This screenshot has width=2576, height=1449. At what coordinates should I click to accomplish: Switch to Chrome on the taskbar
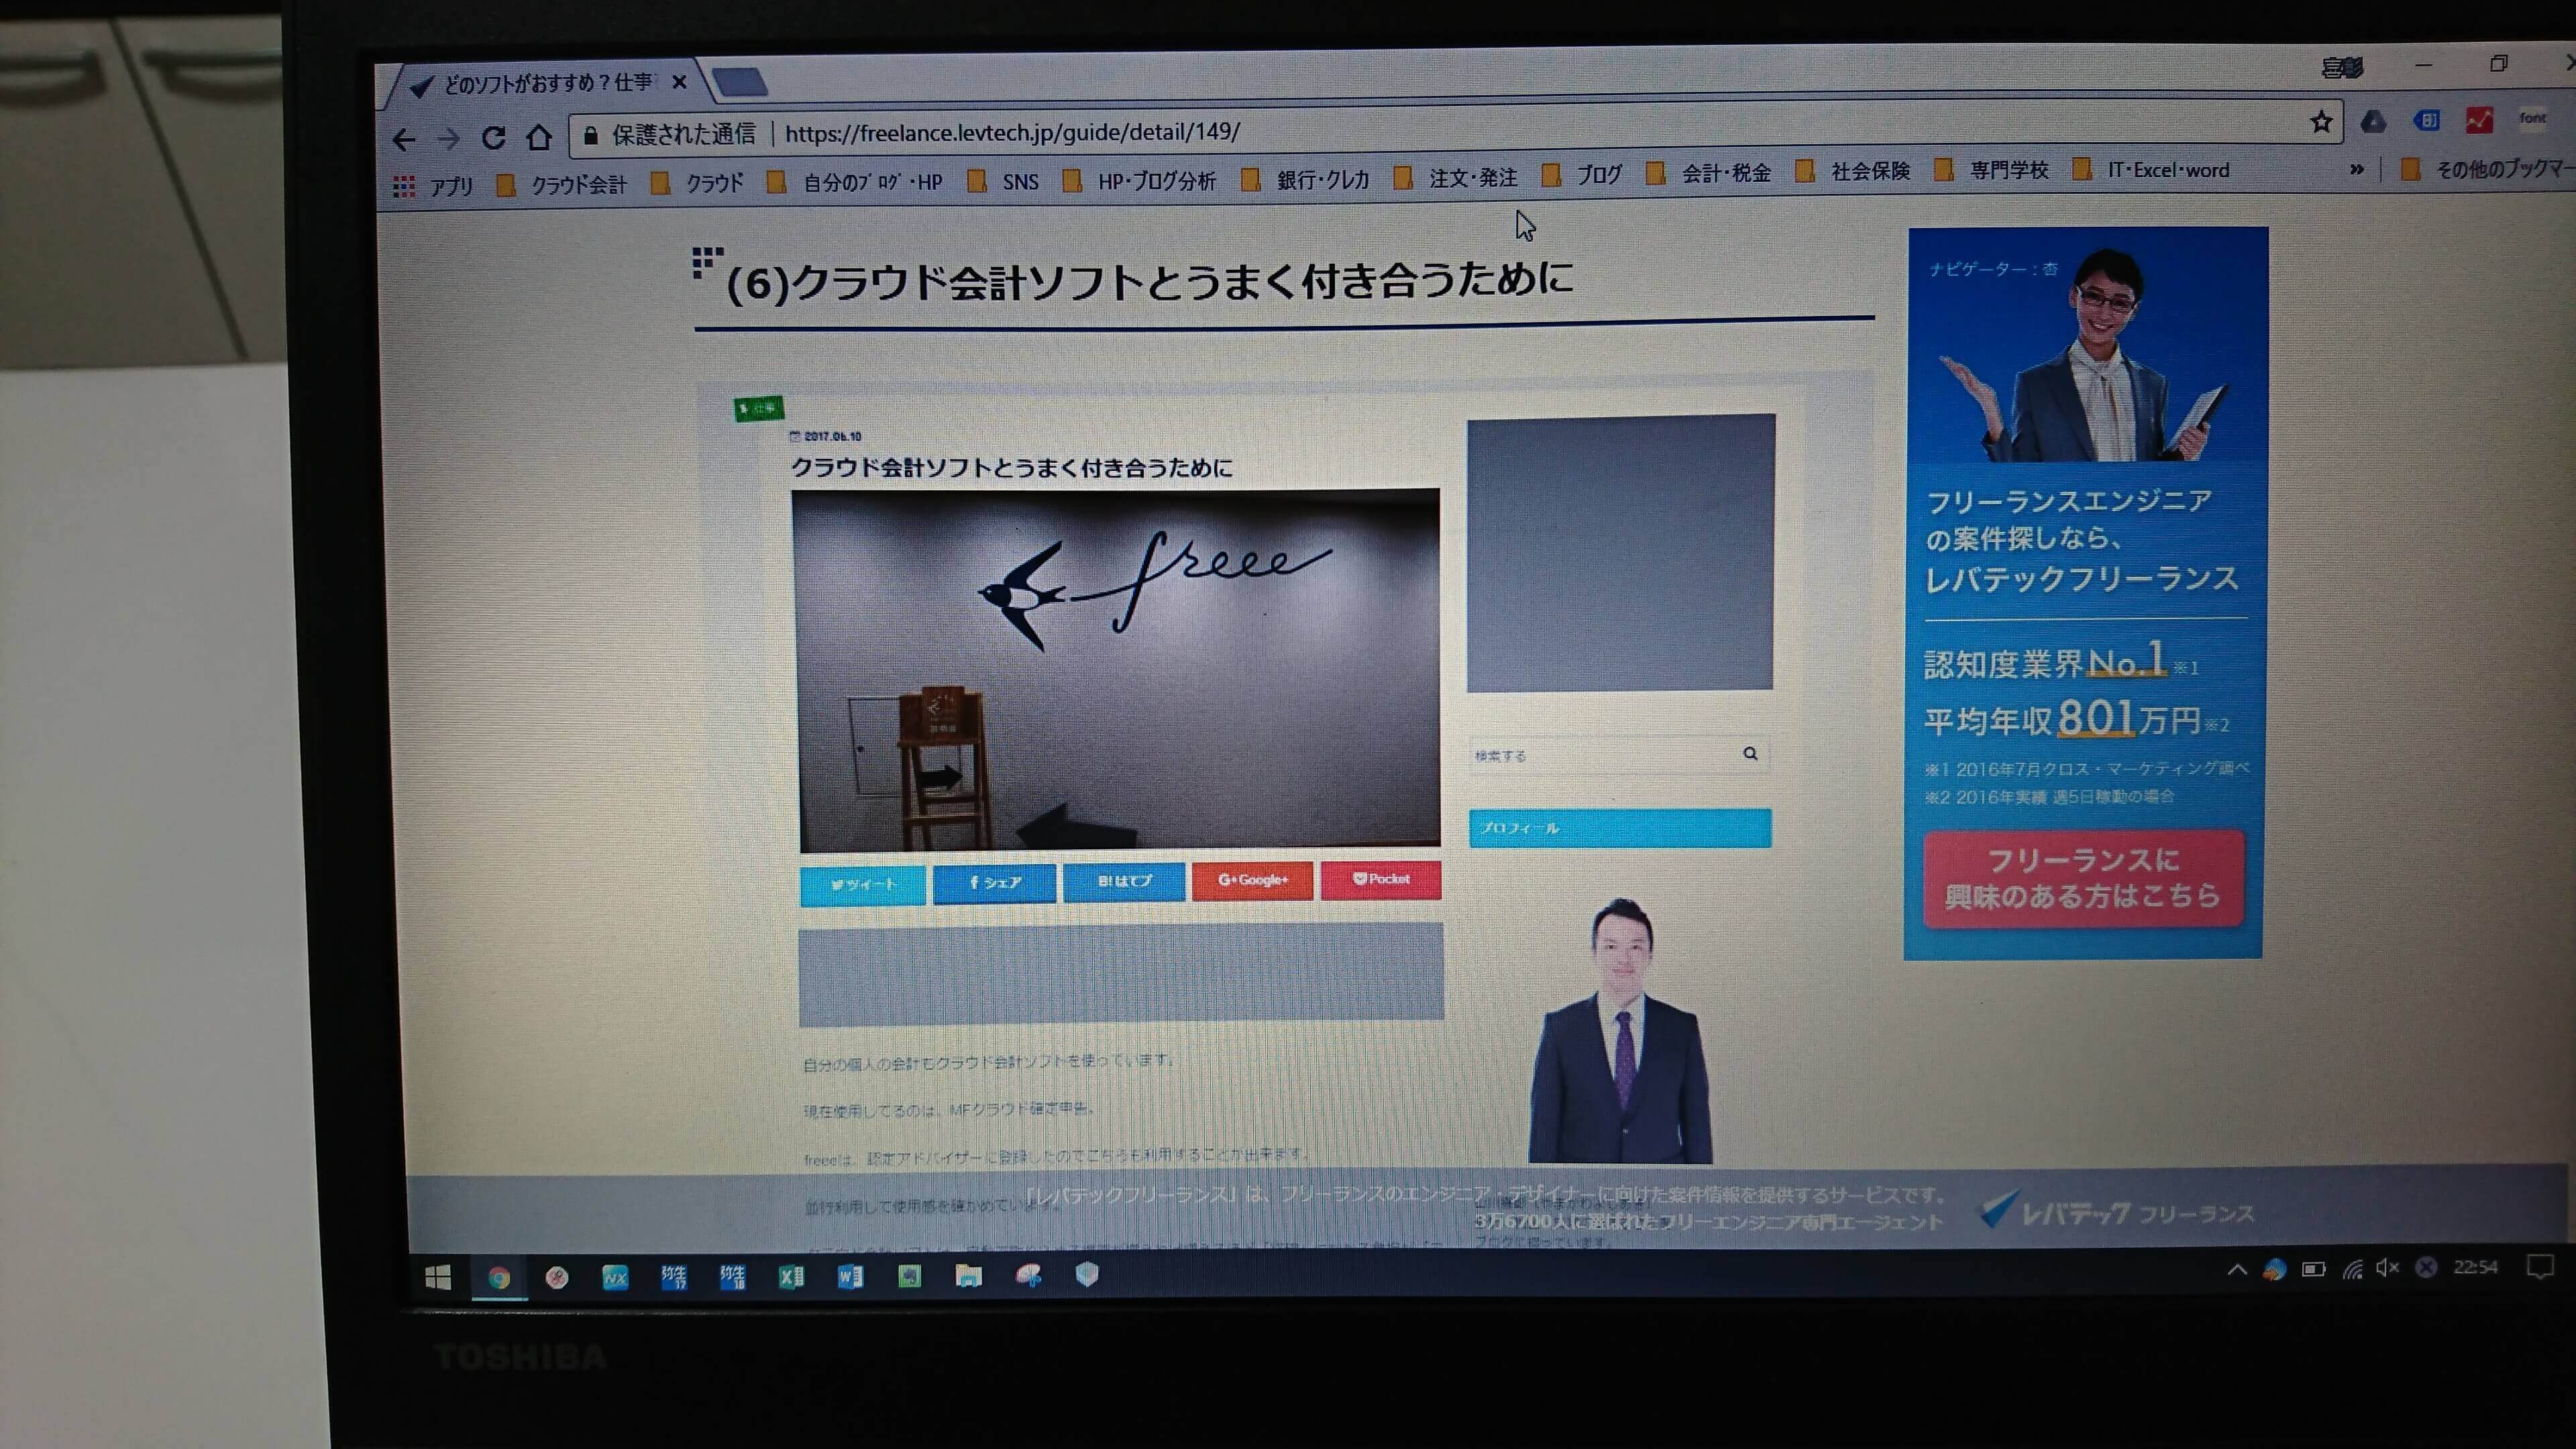499,1277
